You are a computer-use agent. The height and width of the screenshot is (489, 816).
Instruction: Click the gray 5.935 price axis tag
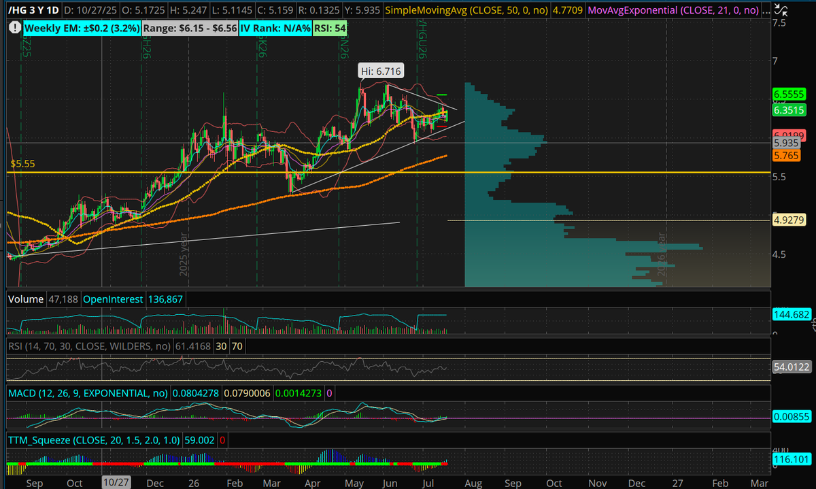787,144
